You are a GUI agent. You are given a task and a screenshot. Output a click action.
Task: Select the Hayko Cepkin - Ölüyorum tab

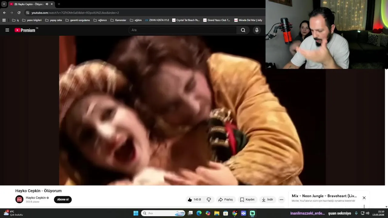[x=31, y=4]
